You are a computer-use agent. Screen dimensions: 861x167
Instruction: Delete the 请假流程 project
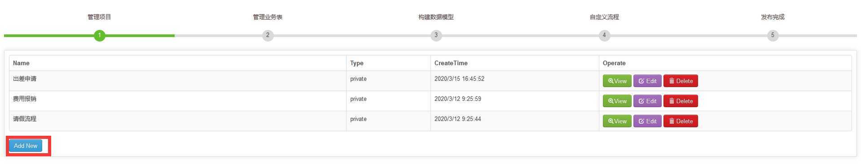(x=681, y=121)
